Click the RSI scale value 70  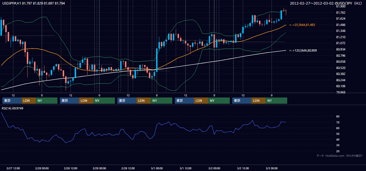coord(338,122)
